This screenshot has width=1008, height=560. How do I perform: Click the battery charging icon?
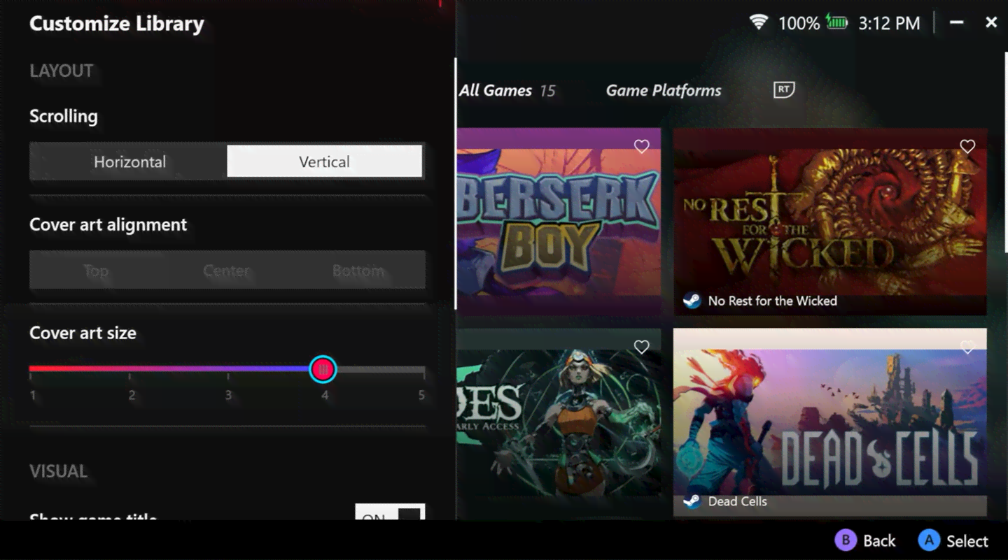[836, 22]
